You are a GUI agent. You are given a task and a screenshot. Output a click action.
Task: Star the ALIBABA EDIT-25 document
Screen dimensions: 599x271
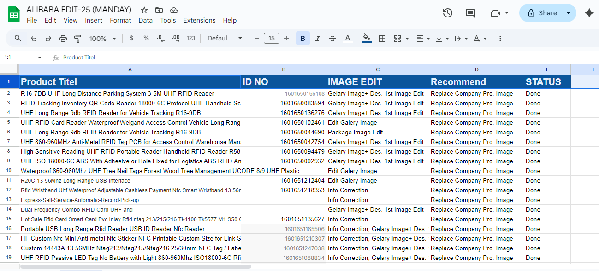(144, 10)
